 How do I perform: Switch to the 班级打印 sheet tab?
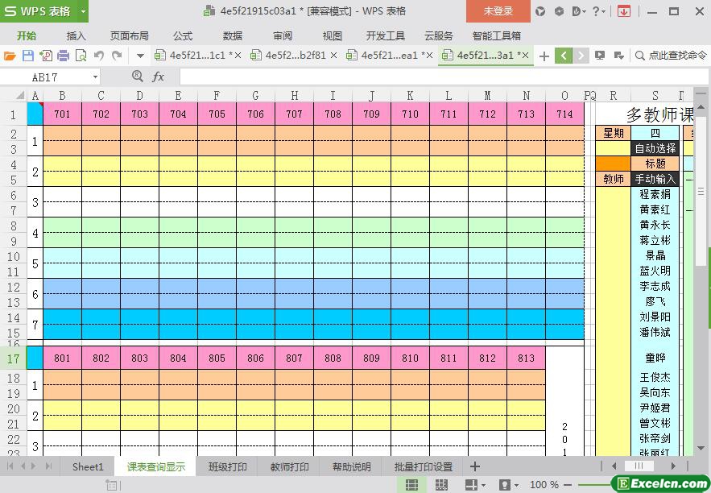point(229,466)
